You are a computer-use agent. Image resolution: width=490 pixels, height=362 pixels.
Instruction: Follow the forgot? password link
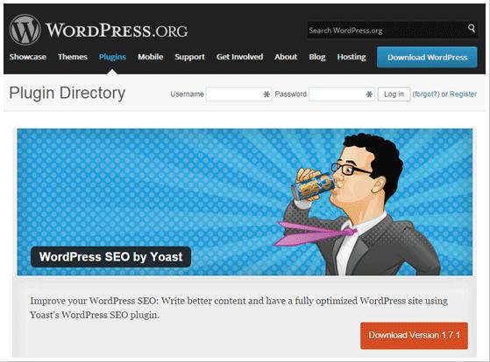tap(426, 94)
